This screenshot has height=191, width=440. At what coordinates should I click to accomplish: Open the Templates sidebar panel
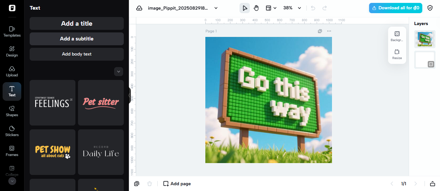coord(12,32)
